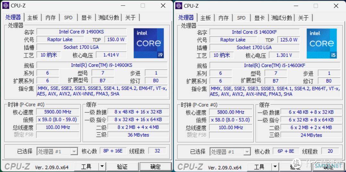The image size is (346, 172).
Task: Select 处理器 tab in the 14900KS window
Action: click(x=13, y=17)
